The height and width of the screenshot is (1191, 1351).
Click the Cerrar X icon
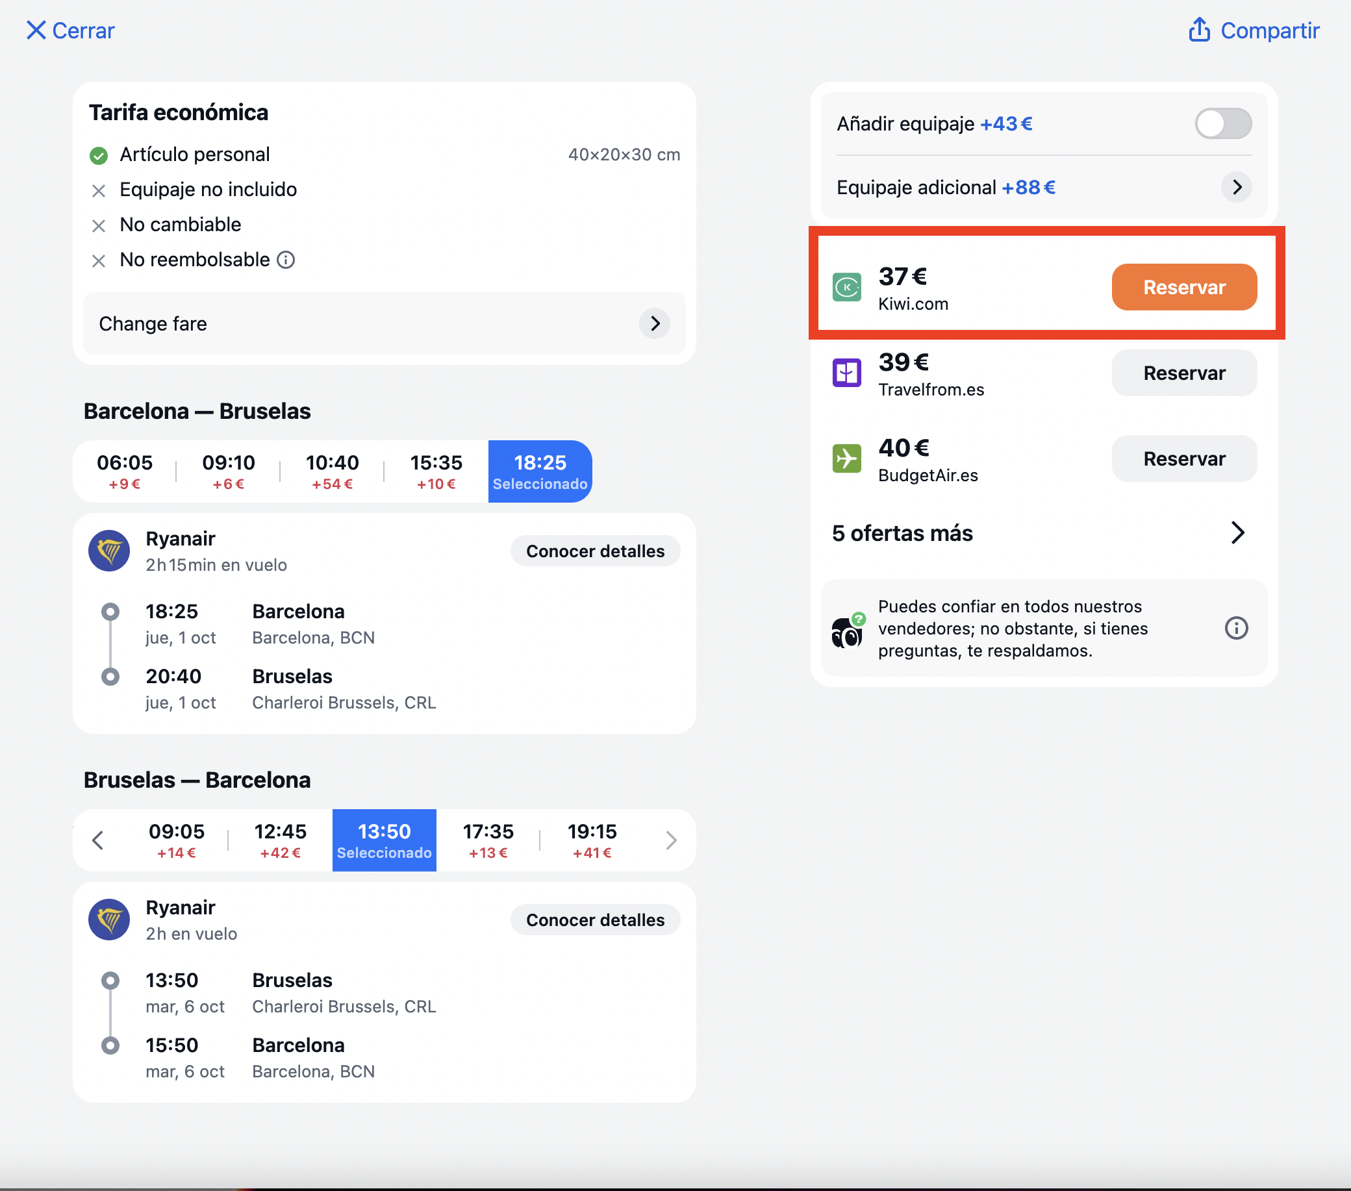(36, 31)
